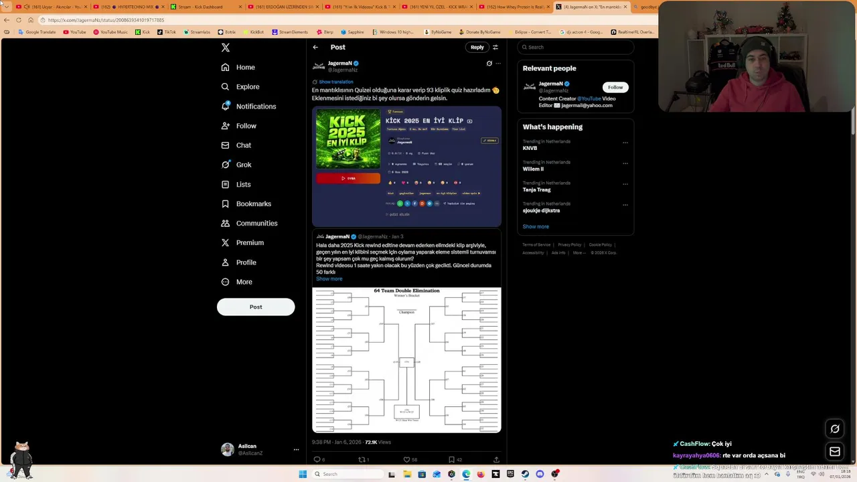
Task: Open Follow section in the sidebar
Action: [239, 126]
